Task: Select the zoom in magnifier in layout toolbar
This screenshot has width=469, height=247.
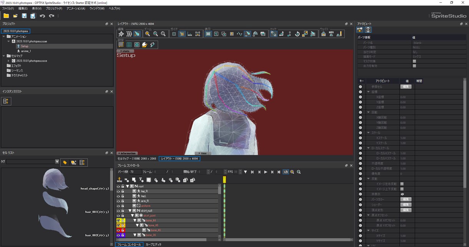Action: click(x=147, y=34)
